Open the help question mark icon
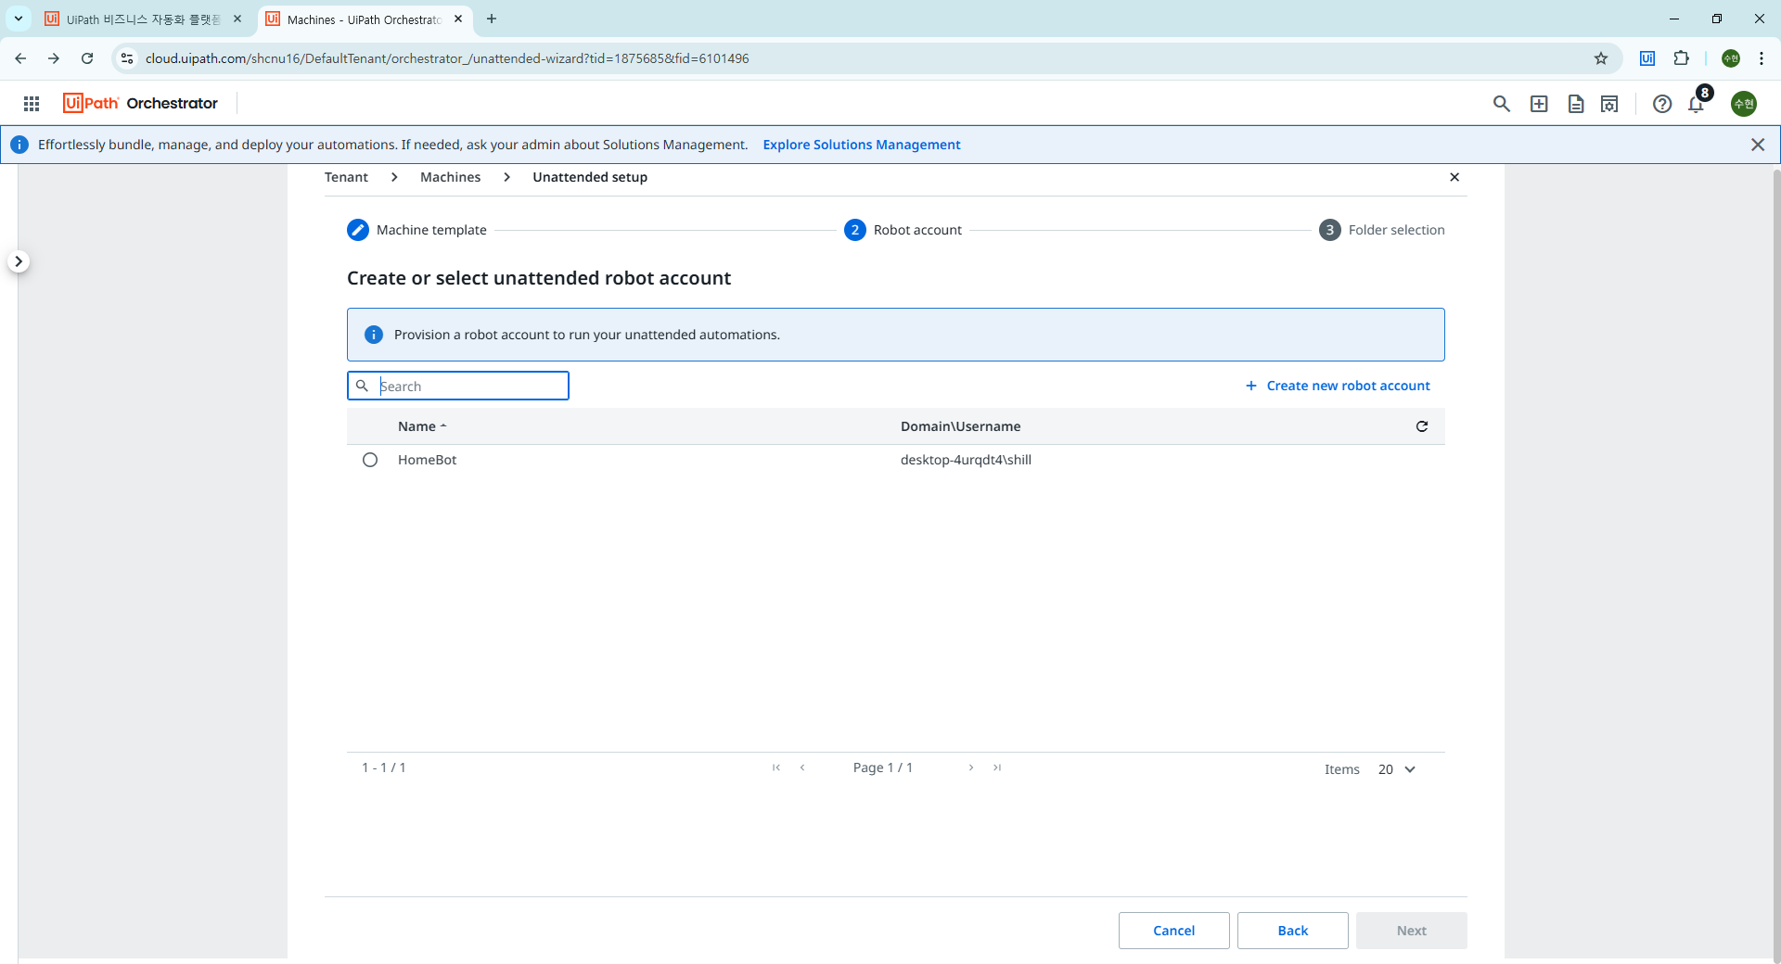1781x964 pixels. pyautogui.click(x=1662, y=104)
